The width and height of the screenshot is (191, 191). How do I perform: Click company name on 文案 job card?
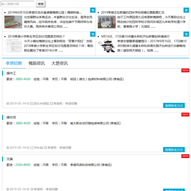pos(91,165)
